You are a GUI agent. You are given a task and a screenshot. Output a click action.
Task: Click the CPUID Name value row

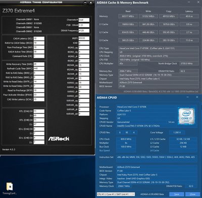click(146, 126)
